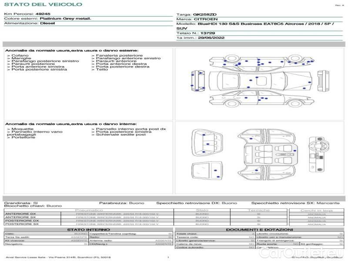Click the STATO DEL VEICOLO title
348x261 pixels.
[43, 5]
